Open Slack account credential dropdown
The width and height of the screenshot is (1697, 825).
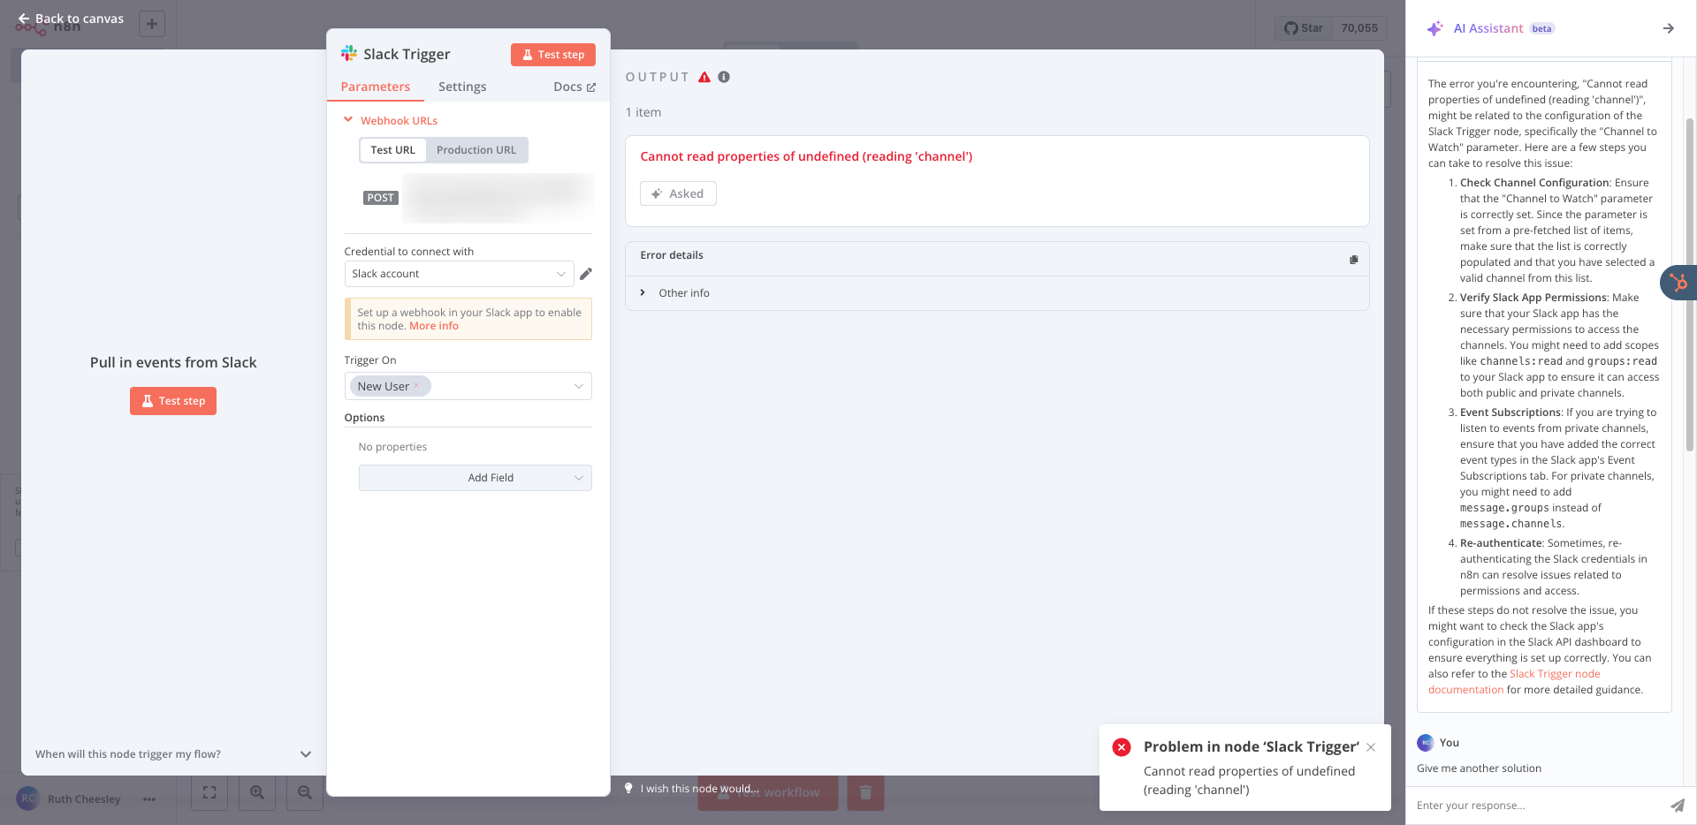(459, 274)
